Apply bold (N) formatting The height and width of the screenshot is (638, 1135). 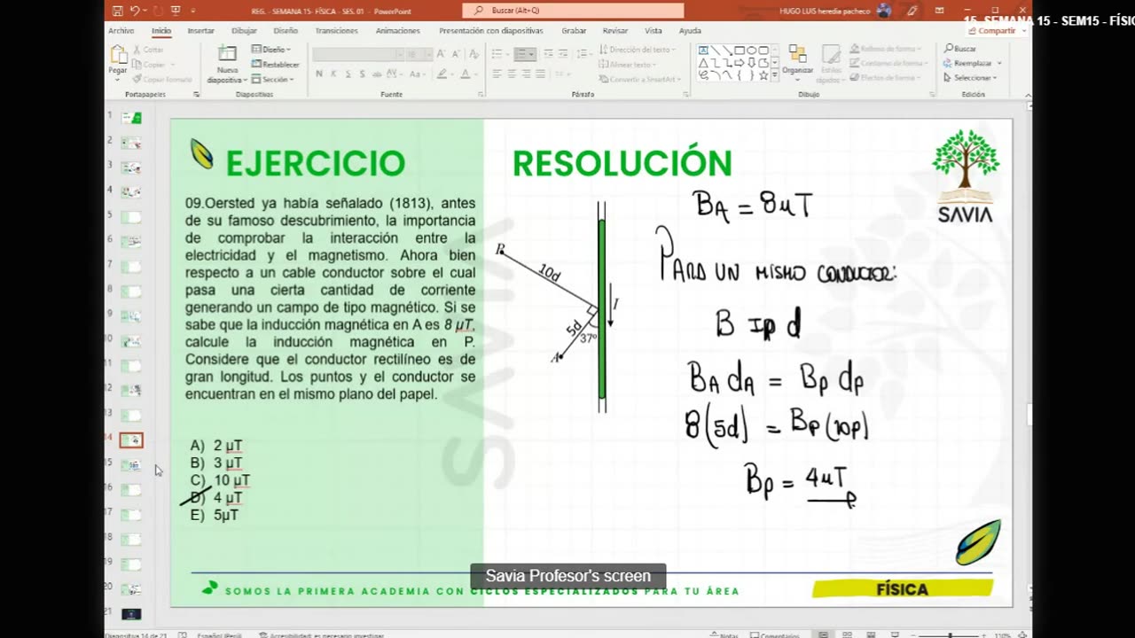[x=319, y=74]
